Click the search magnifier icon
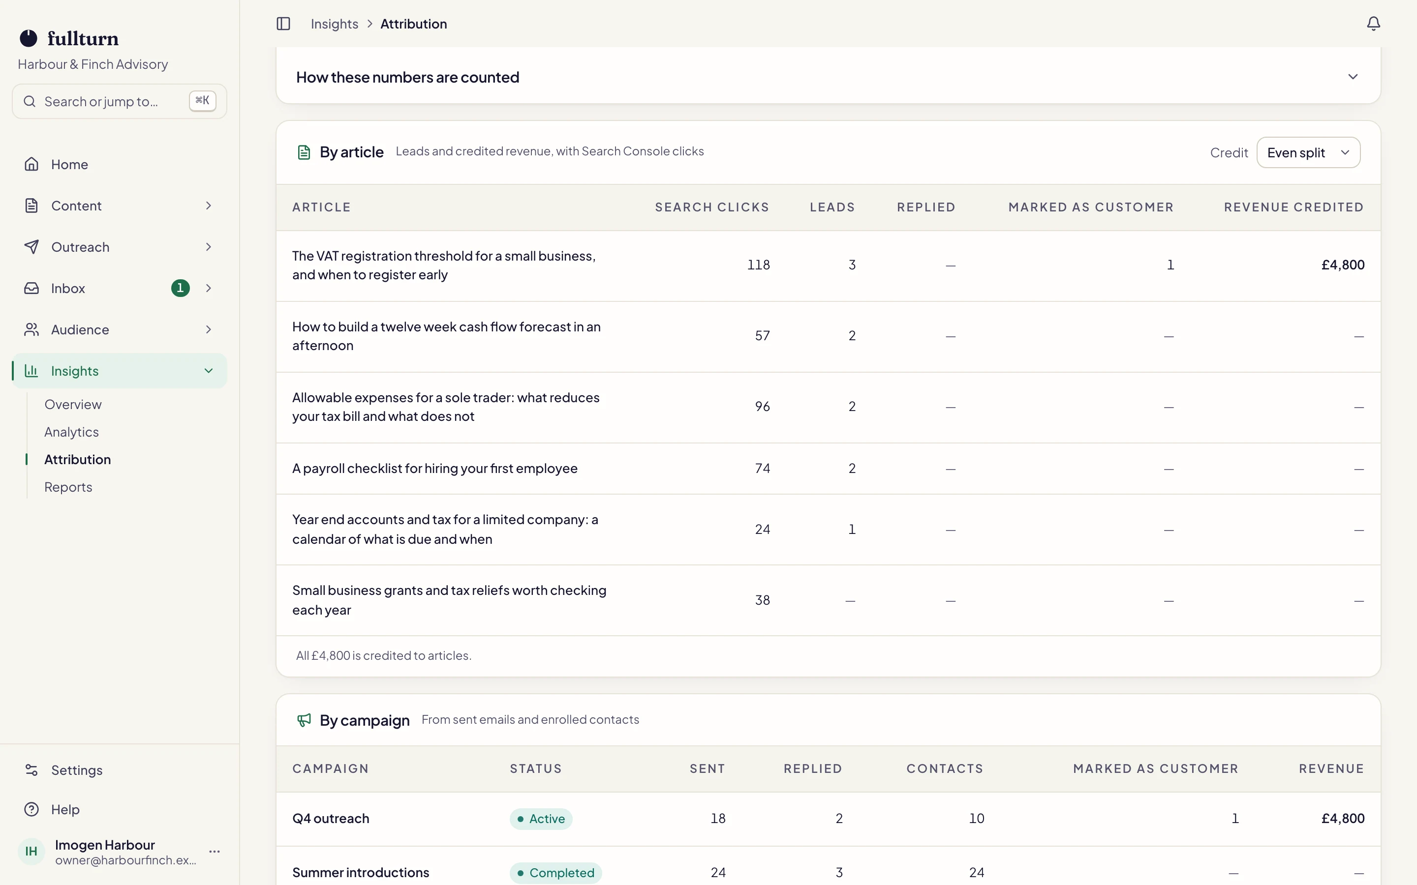Image resolution: width=1417 pixels, height=885 pixels. (30, 101)
